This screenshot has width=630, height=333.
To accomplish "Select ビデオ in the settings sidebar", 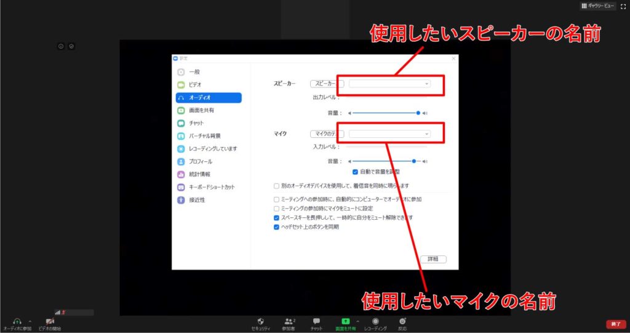I will click(195, 85).
